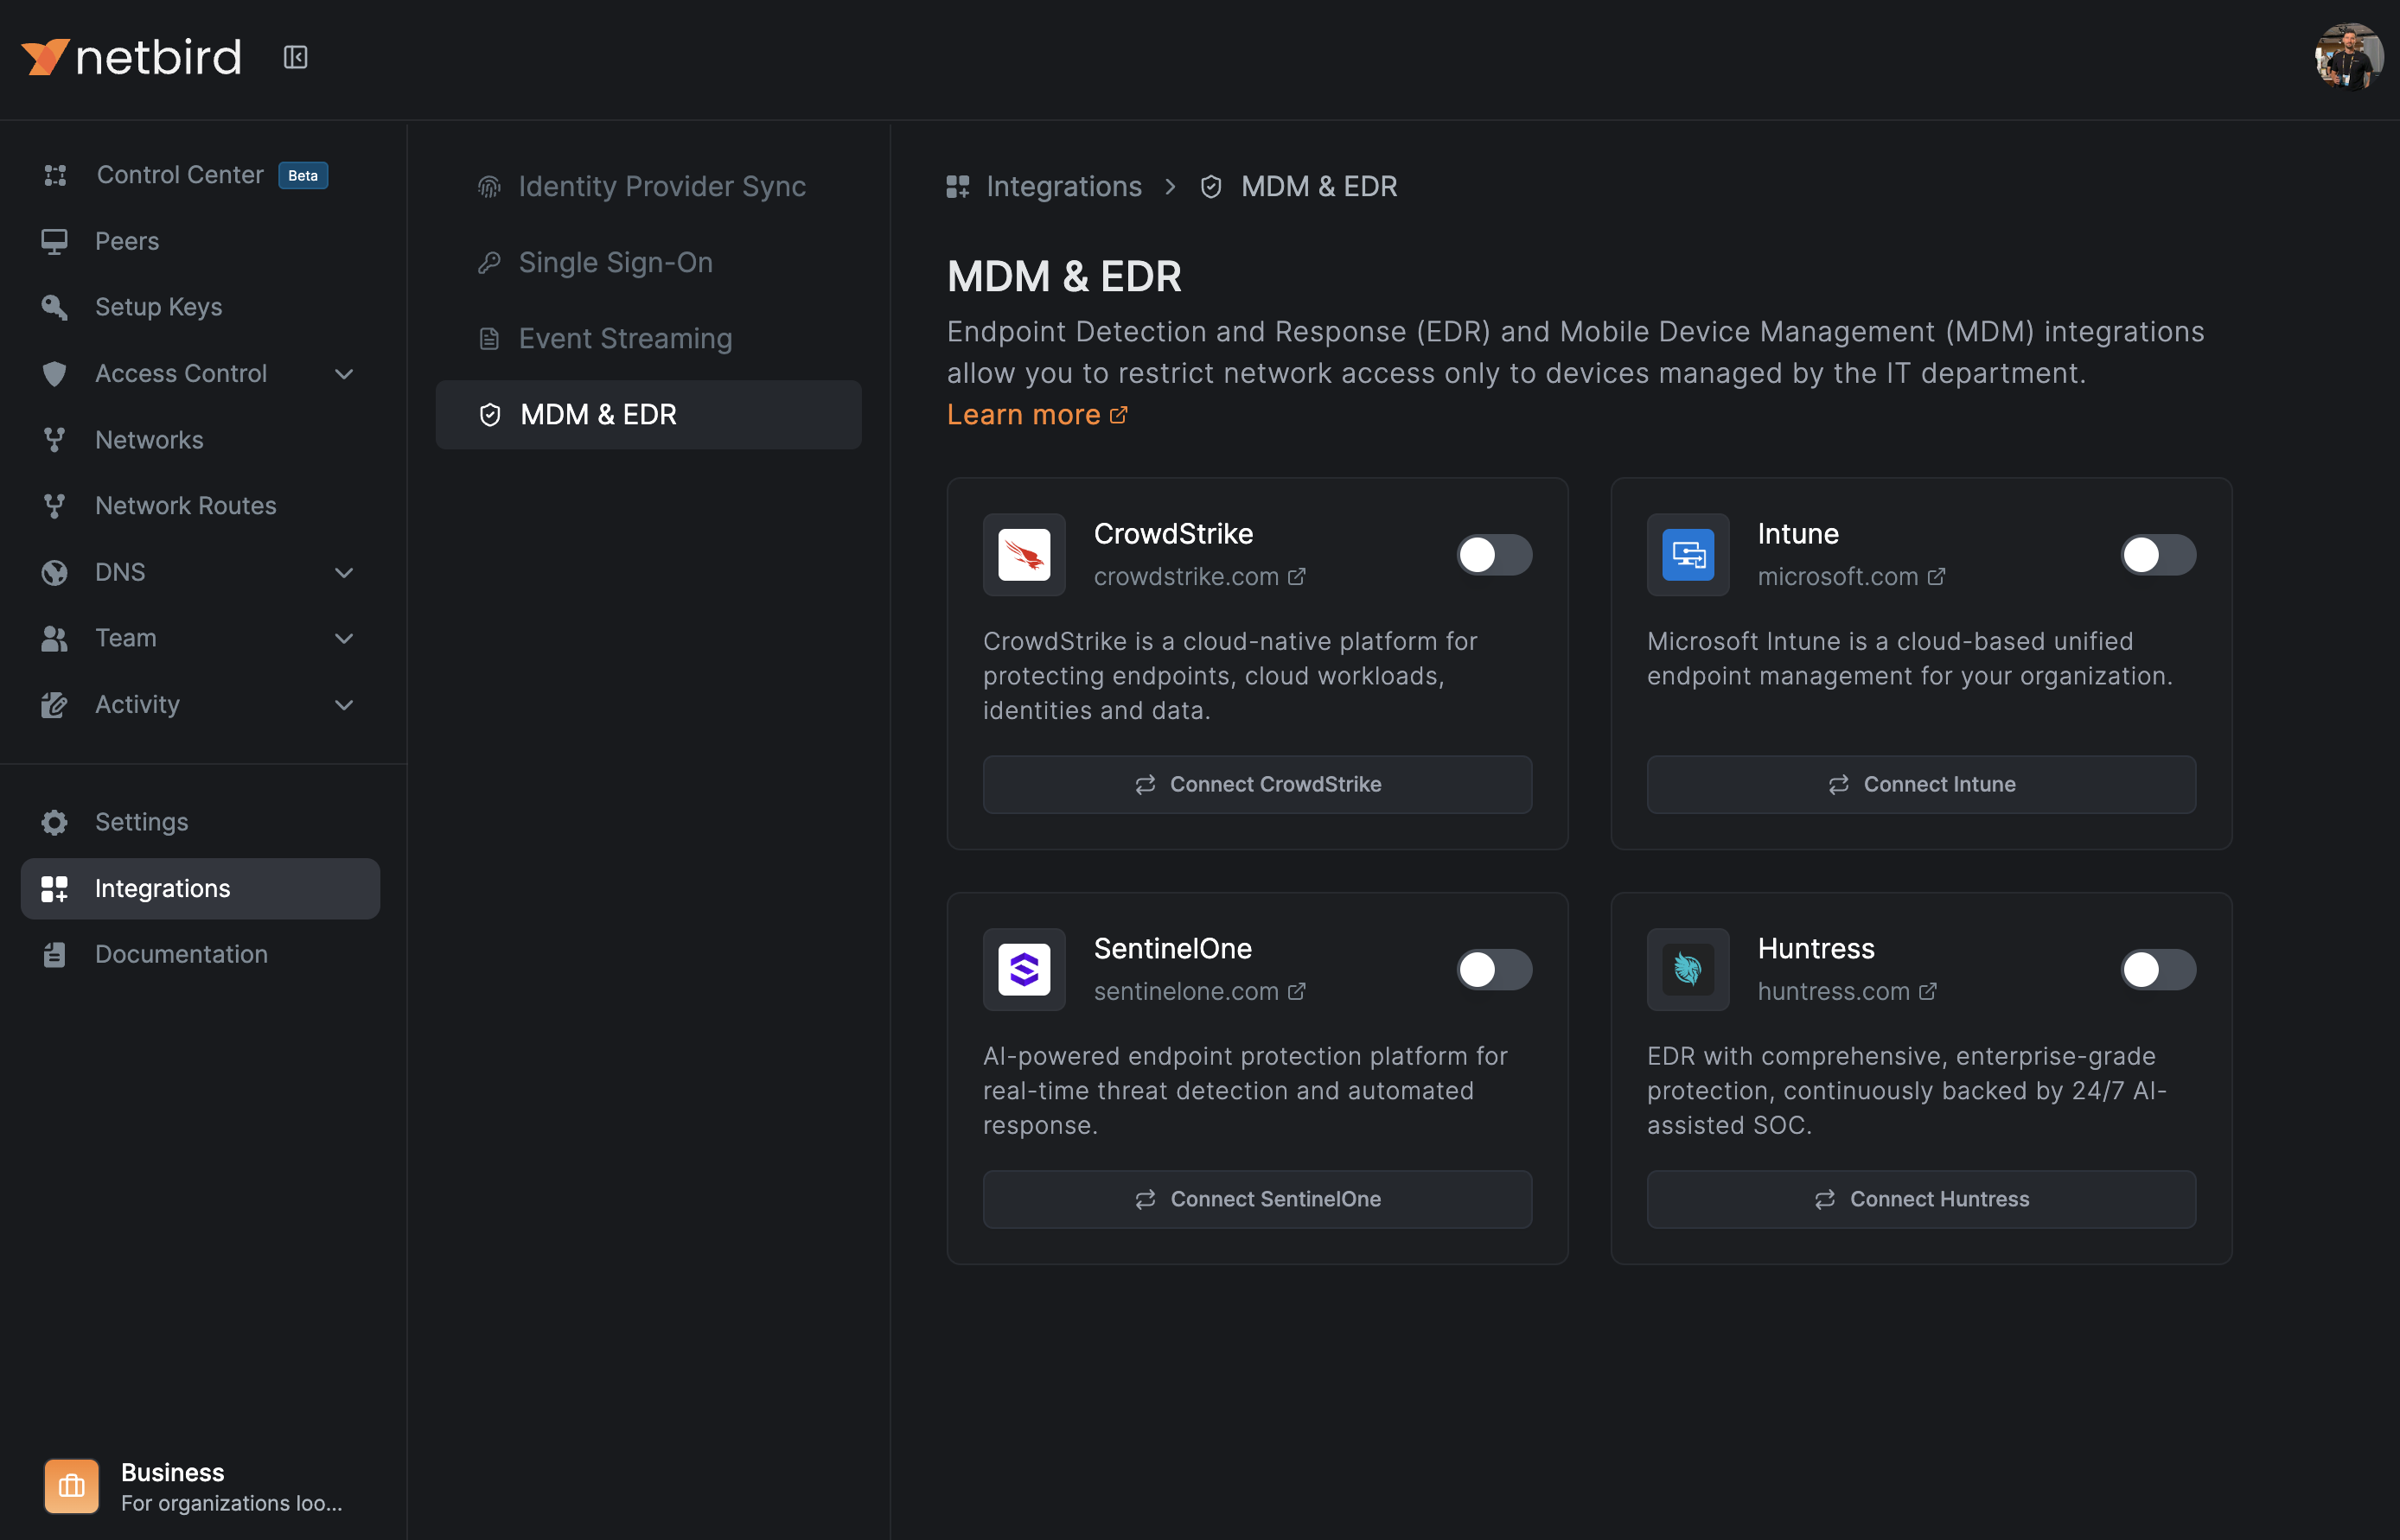Click the netbird logo
The width and height of the screenshot is (2400, 1540).
tap(131, 57)
